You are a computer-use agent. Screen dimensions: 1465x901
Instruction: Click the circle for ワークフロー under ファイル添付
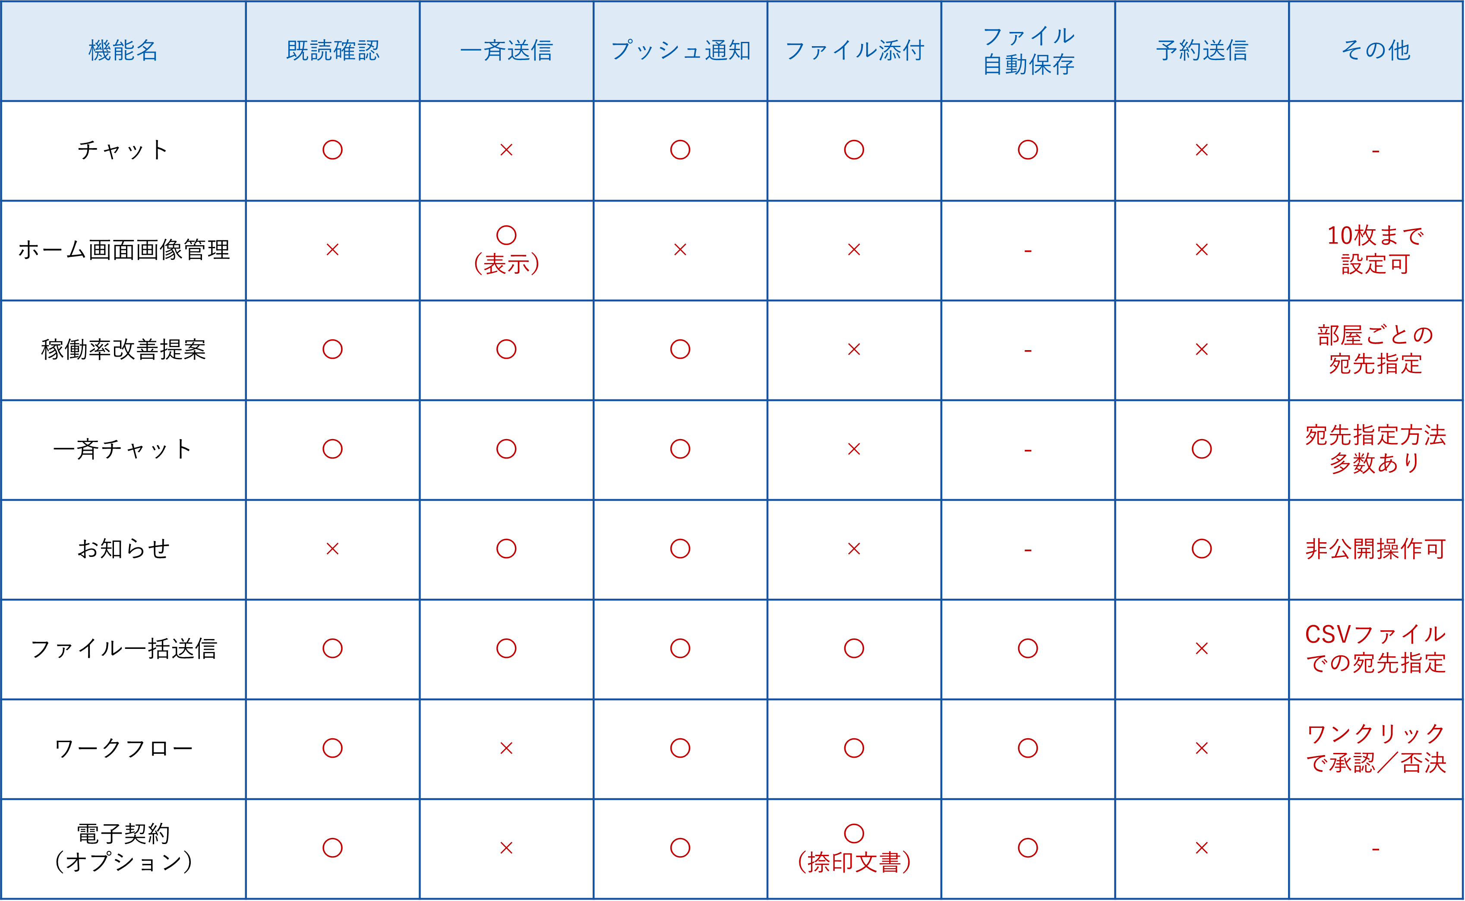tap(854, 748)
